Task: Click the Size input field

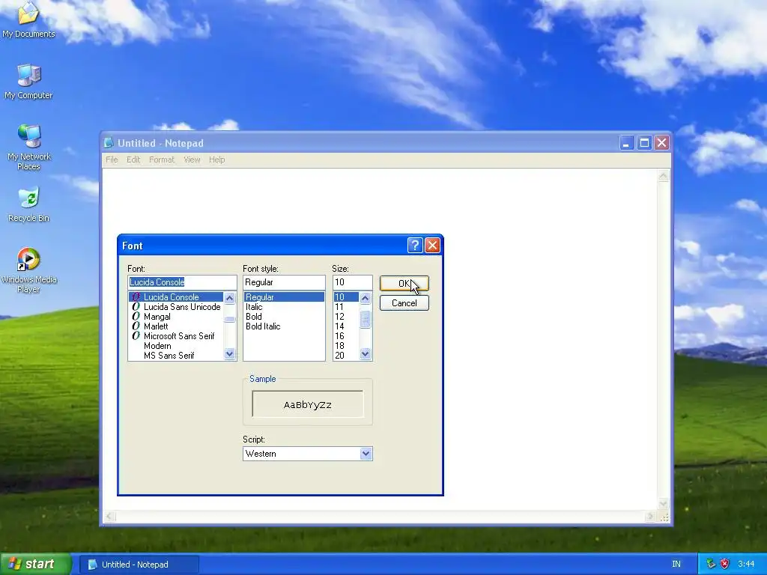Action: [352, 282]
